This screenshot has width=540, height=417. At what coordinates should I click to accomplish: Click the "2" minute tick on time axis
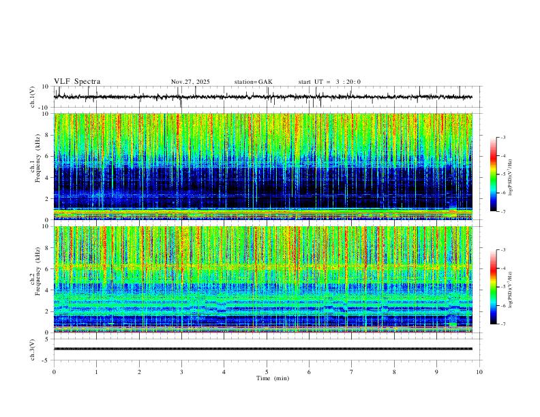[x=139, y=372]
